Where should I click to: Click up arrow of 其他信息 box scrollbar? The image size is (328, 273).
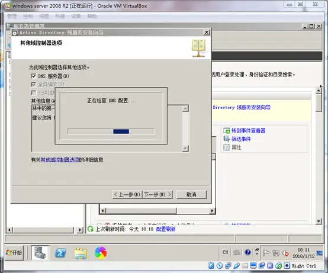pos(185,108)
